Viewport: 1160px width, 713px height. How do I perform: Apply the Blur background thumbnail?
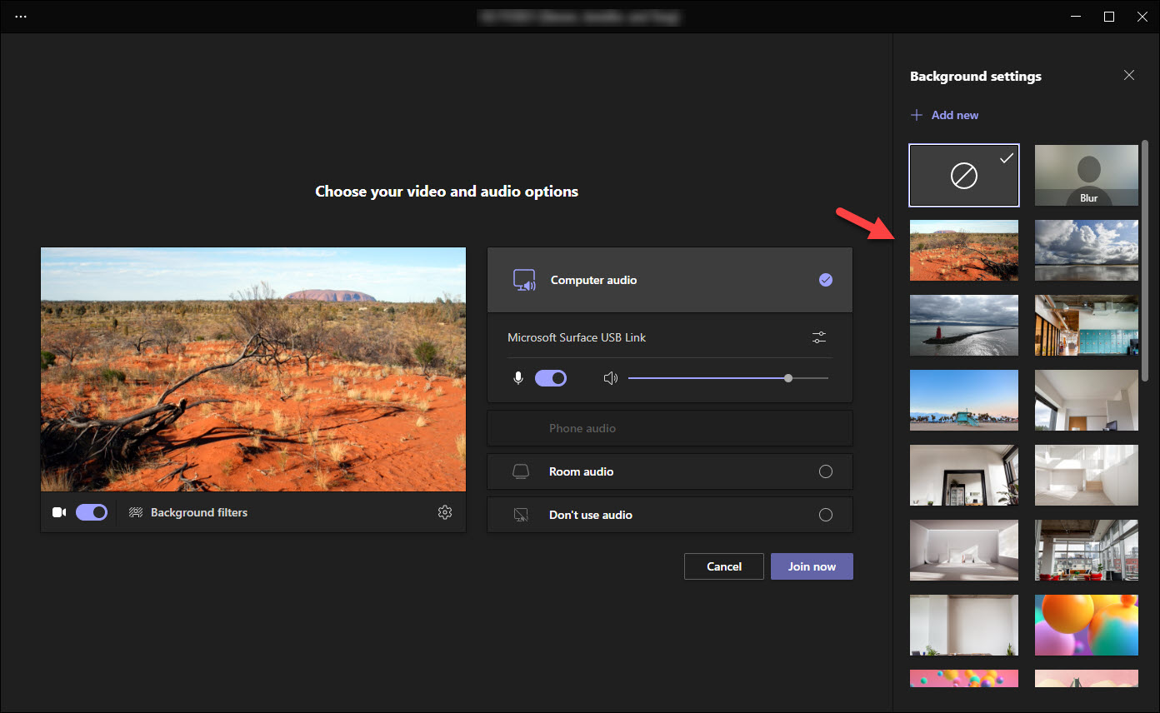pyautogui.click(x=1087, y=175)
